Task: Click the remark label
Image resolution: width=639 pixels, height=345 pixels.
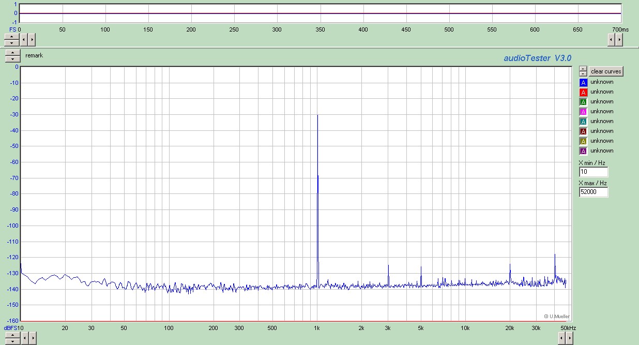Action: [34, 55]
